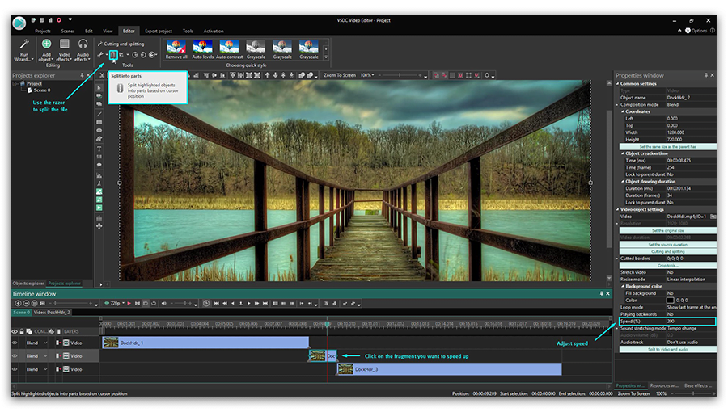
Task: Collapse the Coordinates section
Action: pos(622,111)
